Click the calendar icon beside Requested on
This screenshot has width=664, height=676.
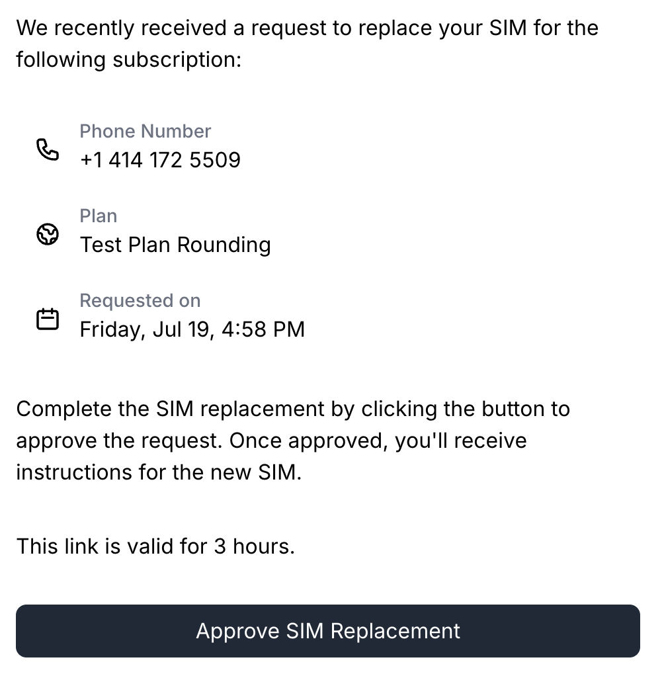pyautogui.click(x=48, y=319)
